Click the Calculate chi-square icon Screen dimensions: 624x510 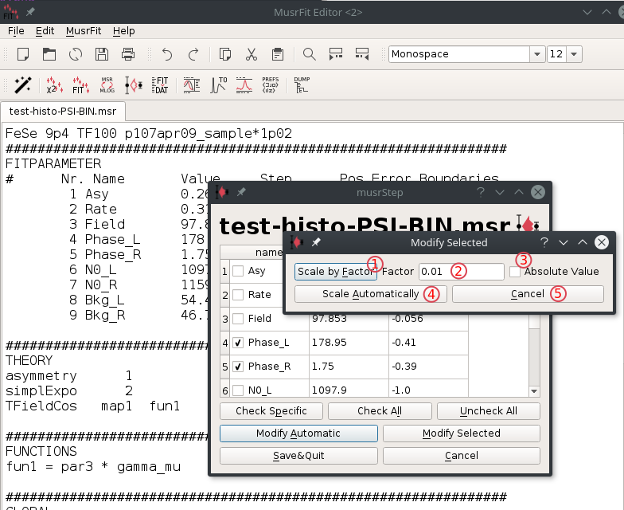pos(53,84)
